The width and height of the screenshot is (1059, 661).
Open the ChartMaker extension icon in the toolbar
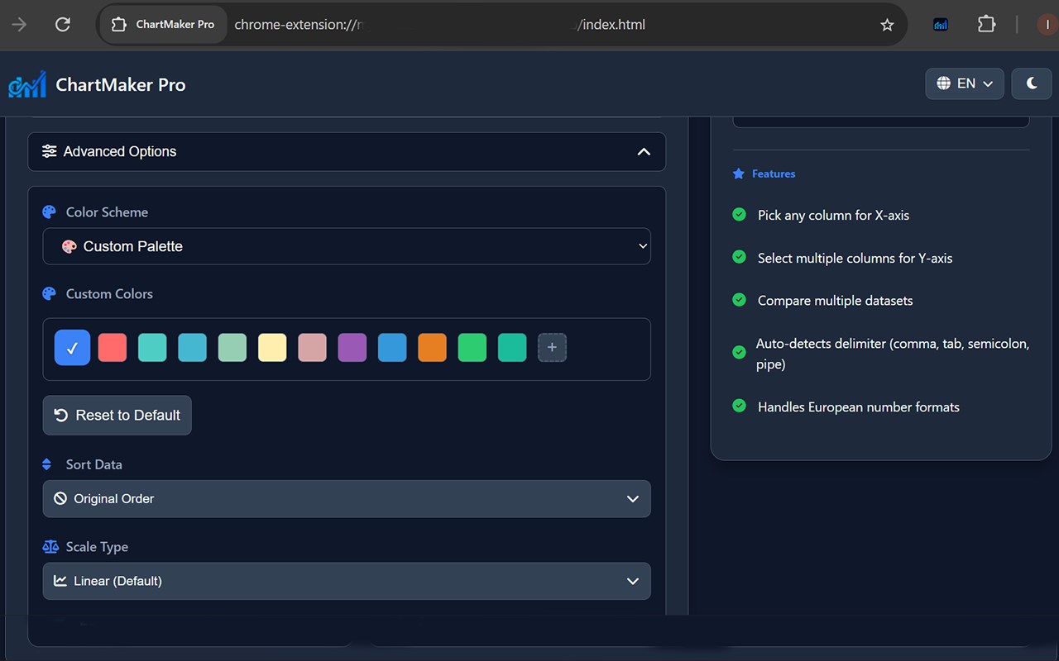click(x=941, y=25)
